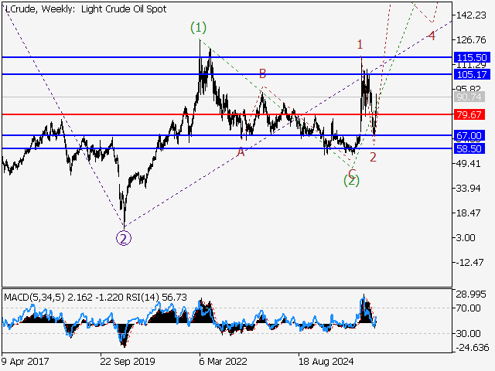Click the RSI(14) 56.73 indicator value
Image resolution: width=495 pixels, height=371 pixels.
[156, 297]
